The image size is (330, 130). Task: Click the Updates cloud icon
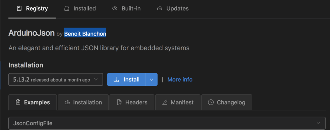(x=160, y=9)
